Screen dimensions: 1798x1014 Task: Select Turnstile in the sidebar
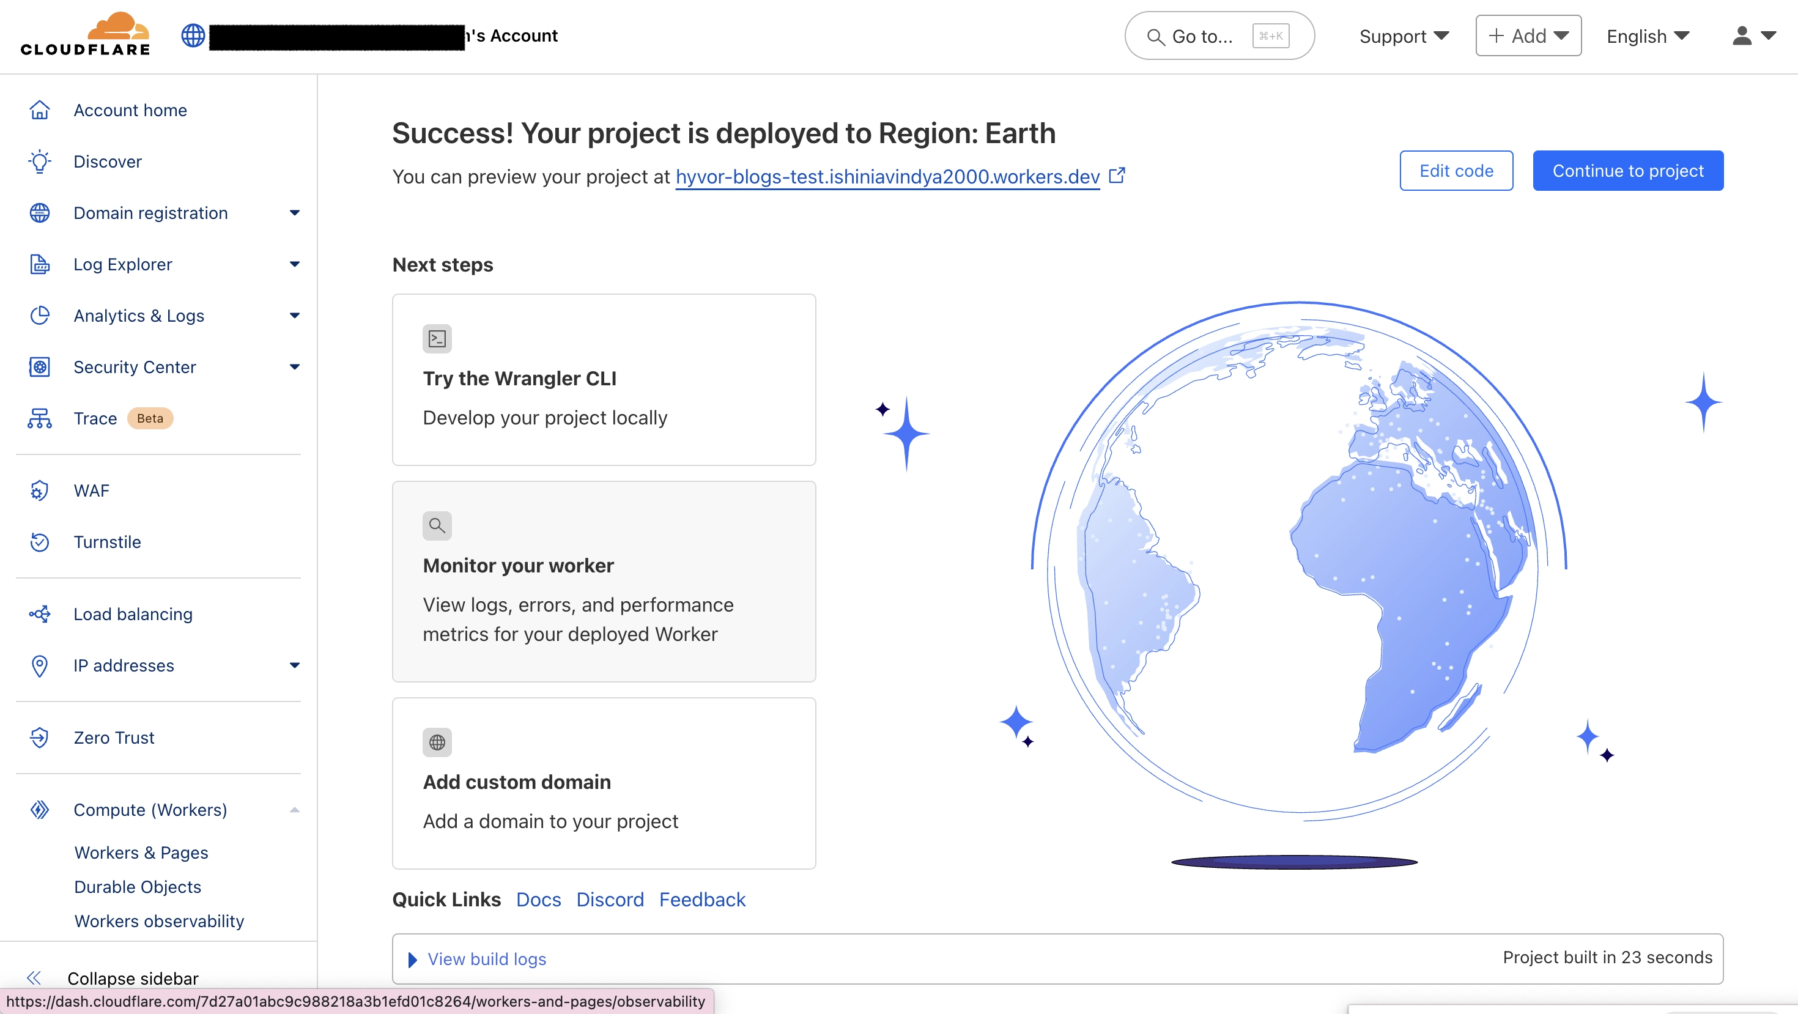point(108,542)
